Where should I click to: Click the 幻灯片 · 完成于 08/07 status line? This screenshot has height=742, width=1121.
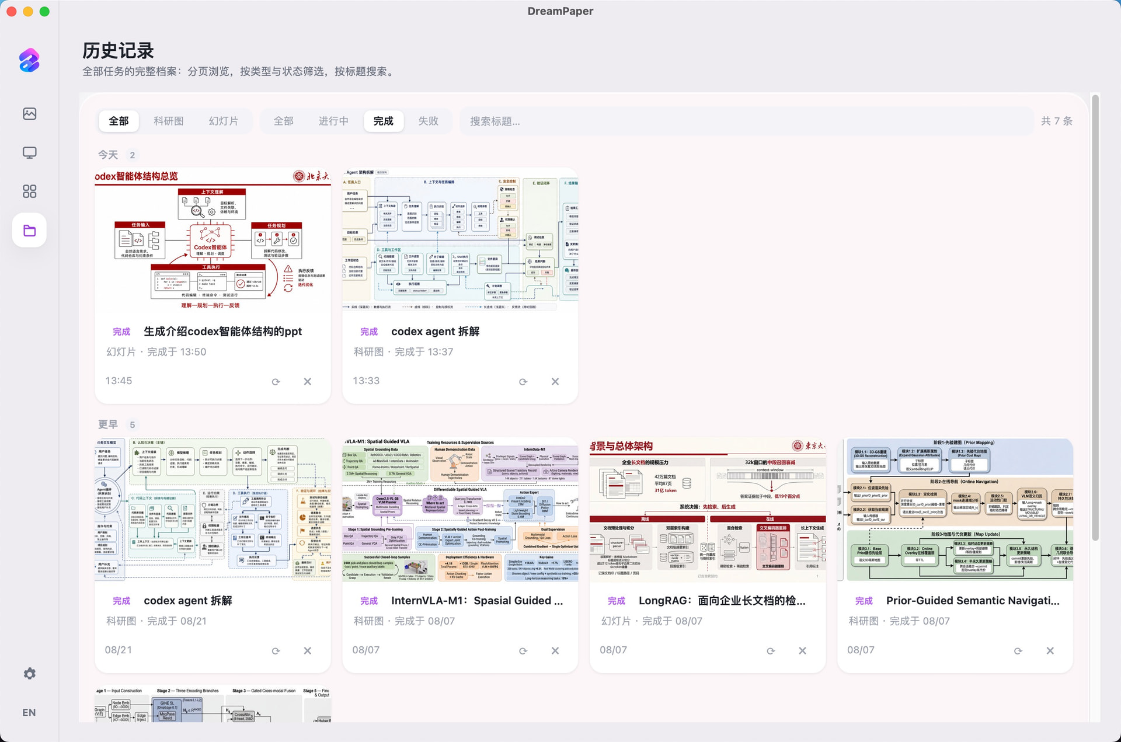tap(652, 621)
